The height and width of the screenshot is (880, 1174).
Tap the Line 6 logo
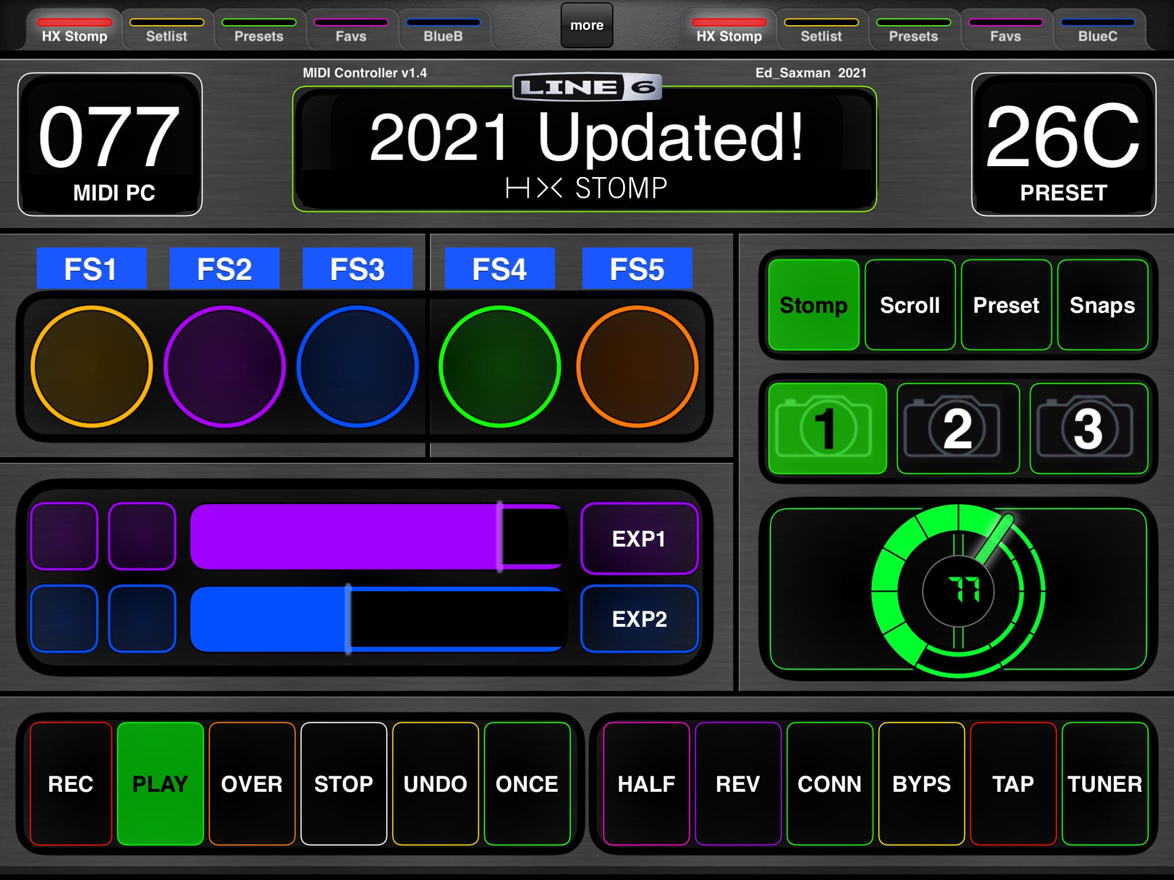pyautogui.click(x=587, y=87)
